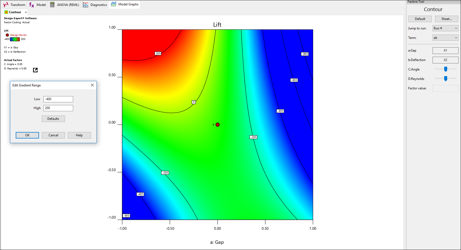Click the D:Reynolds slider handle

[x=446, y=79]
